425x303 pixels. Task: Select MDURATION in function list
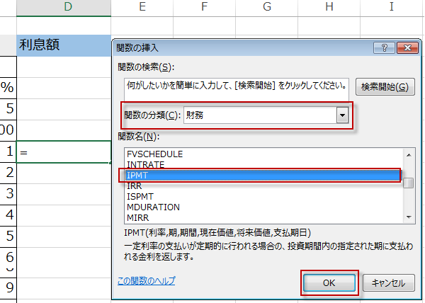(x=263, y=207)
